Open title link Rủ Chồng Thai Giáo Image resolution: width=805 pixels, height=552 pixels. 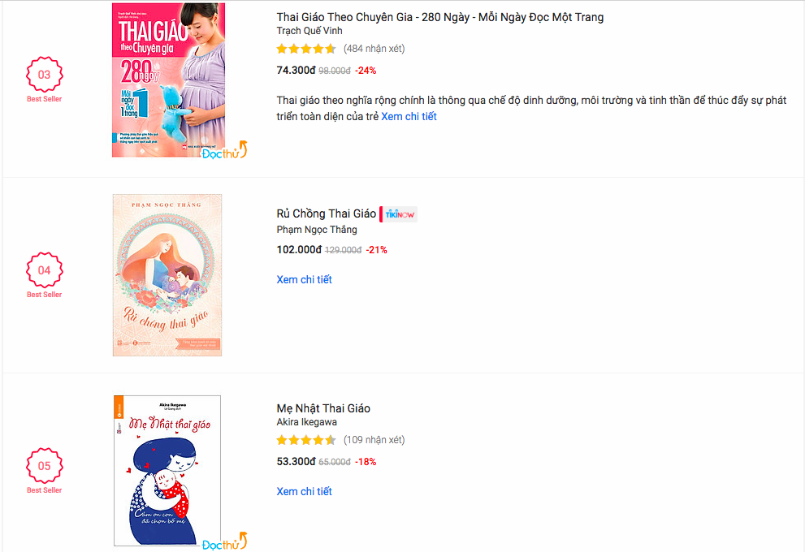[x=326, y=213]
